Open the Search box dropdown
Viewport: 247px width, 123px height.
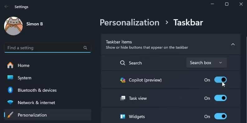pyautogui.click(x=207, y=63)
